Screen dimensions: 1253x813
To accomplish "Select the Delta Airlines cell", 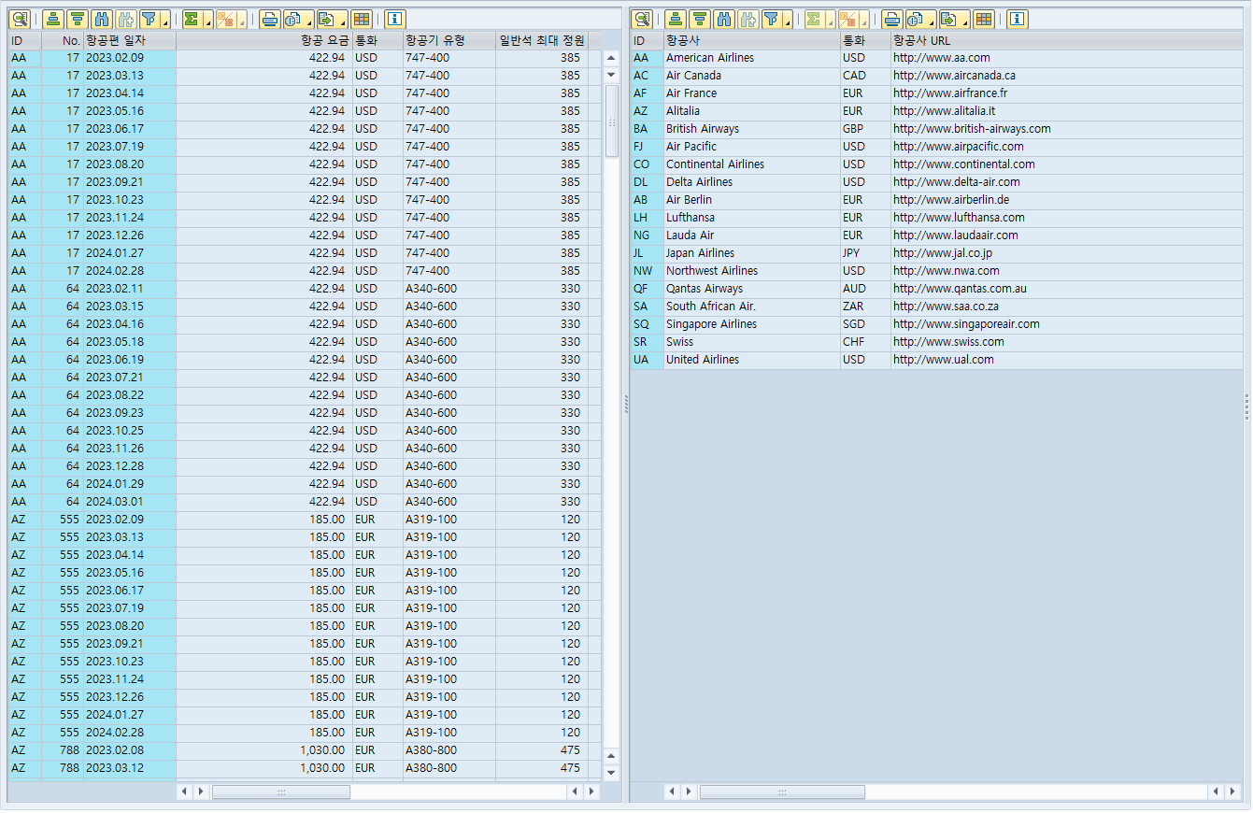I will [752, 182].
